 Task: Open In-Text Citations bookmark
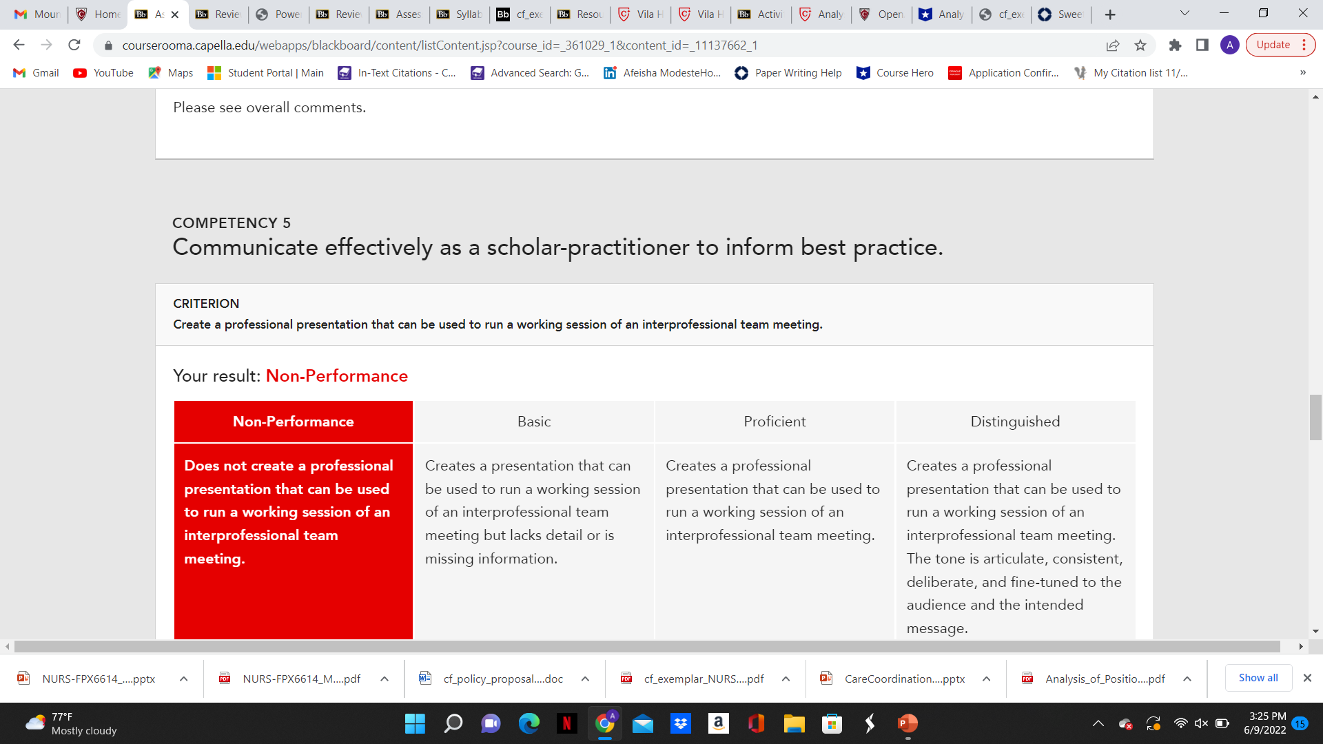pos(397,73)
